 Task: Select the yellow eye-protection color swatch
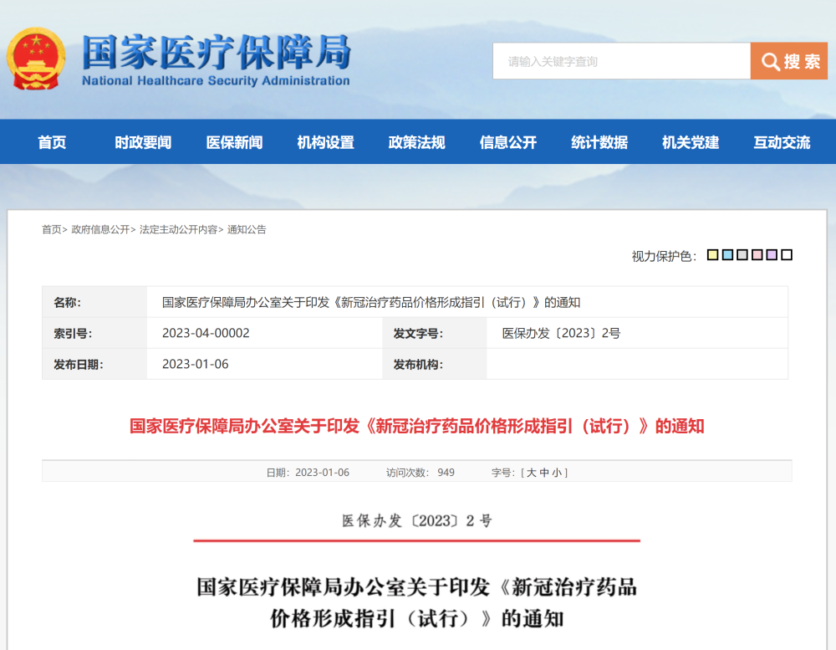(x=713, y=255)
